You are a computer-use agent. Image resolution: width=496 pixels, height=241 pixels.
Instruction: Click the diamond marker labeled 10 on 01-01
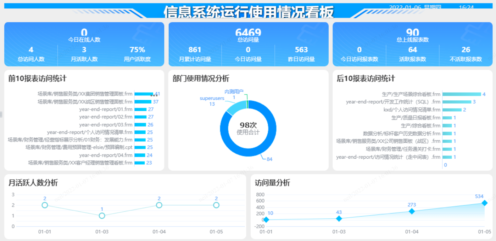pos(267,219)
